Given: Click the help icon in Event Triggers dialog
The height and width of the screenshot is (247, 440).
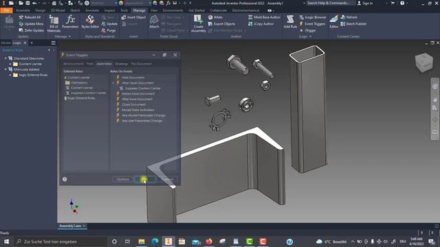Looking at the screenshot, I should [65, 179].
